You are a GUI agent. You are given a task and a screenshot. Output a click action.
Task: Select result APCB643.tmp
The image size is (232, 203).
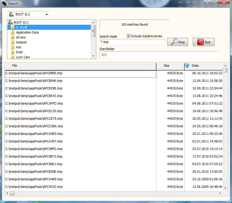81,96
